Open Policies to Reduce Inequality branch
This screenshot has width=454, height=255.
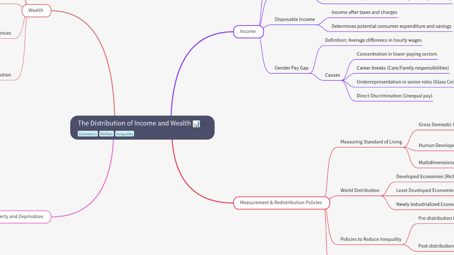(x=371, y=239)
